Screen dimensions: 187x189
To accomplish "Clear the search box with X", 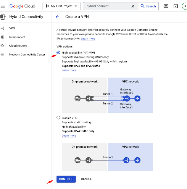I will point(133,6).
